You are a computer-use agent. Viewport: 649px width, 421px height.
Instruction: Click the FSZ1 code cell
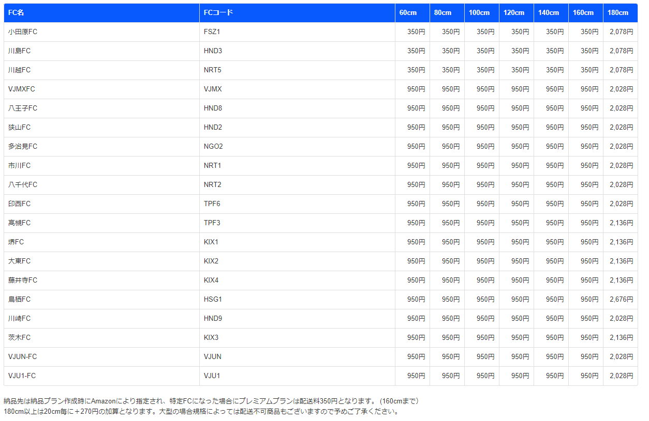point(212,32)
